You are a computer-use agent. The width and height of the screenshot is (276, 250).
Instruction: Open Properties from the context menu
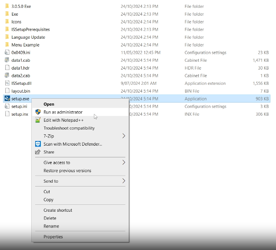tap(53, 237)
